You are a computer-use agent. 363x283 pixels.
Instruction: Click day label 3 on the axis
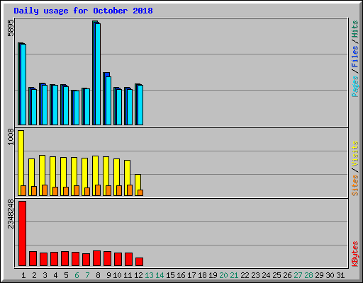[x=45, y=275]
